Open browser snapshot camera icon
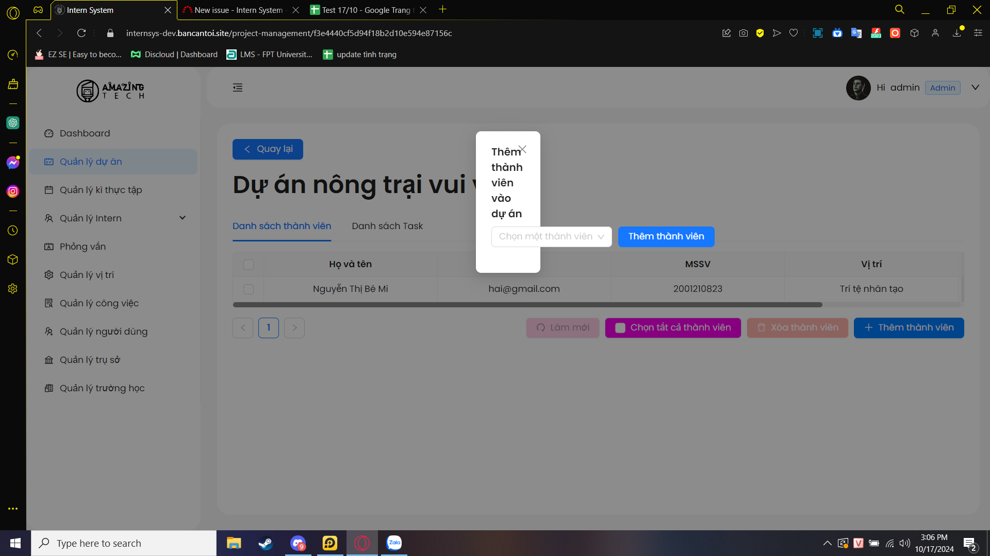Viewport: 990px width, 556px height. coord(743,33)
